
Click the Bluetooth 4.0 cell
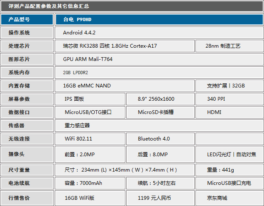(161, 139)
